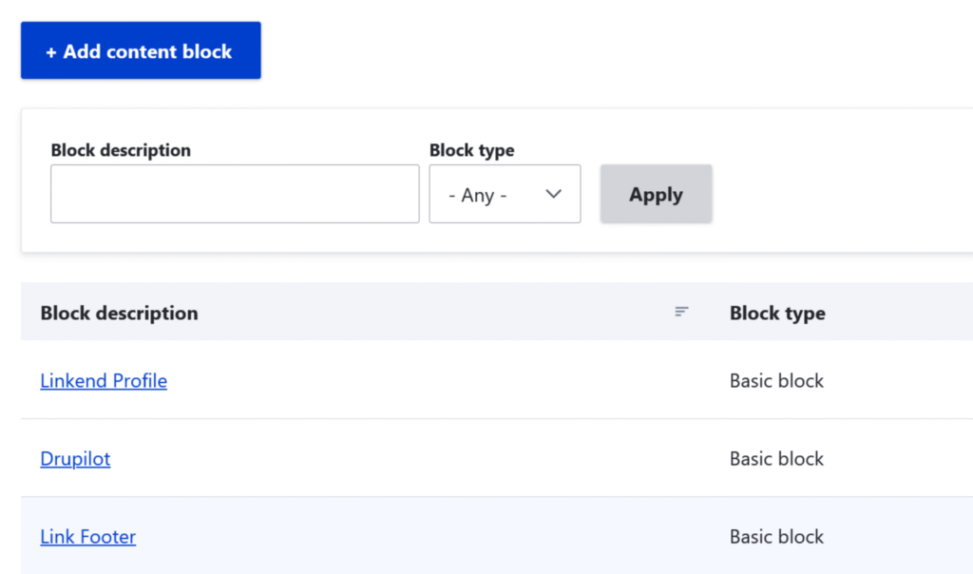Sort the table by Block description
This screenshot has width=973, height=574.
click(119, 313)
